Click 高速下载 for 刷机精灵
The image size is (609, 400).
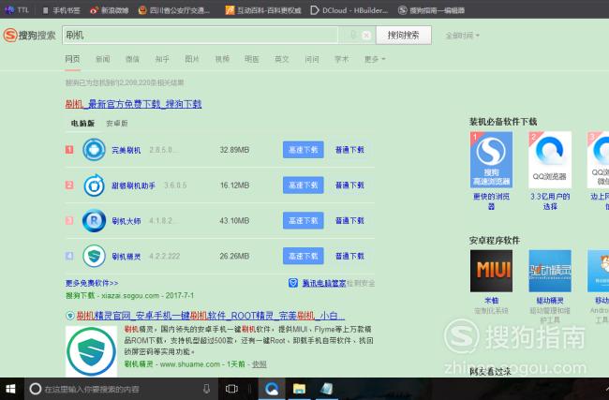[303, 256]
